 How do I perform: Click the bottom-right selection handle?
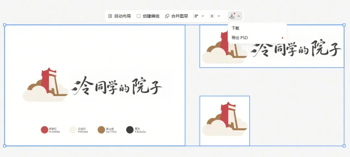pos(344,146)
